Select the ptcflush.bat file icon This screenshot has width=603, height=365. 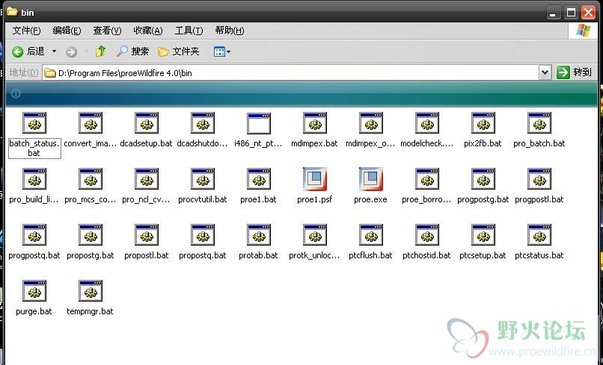click(371, 235)
